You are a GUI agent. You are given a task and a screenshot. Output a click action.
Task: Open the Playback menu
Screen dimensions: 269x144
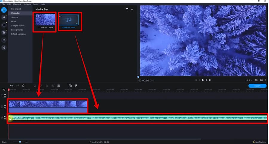(x=17, y=4)
